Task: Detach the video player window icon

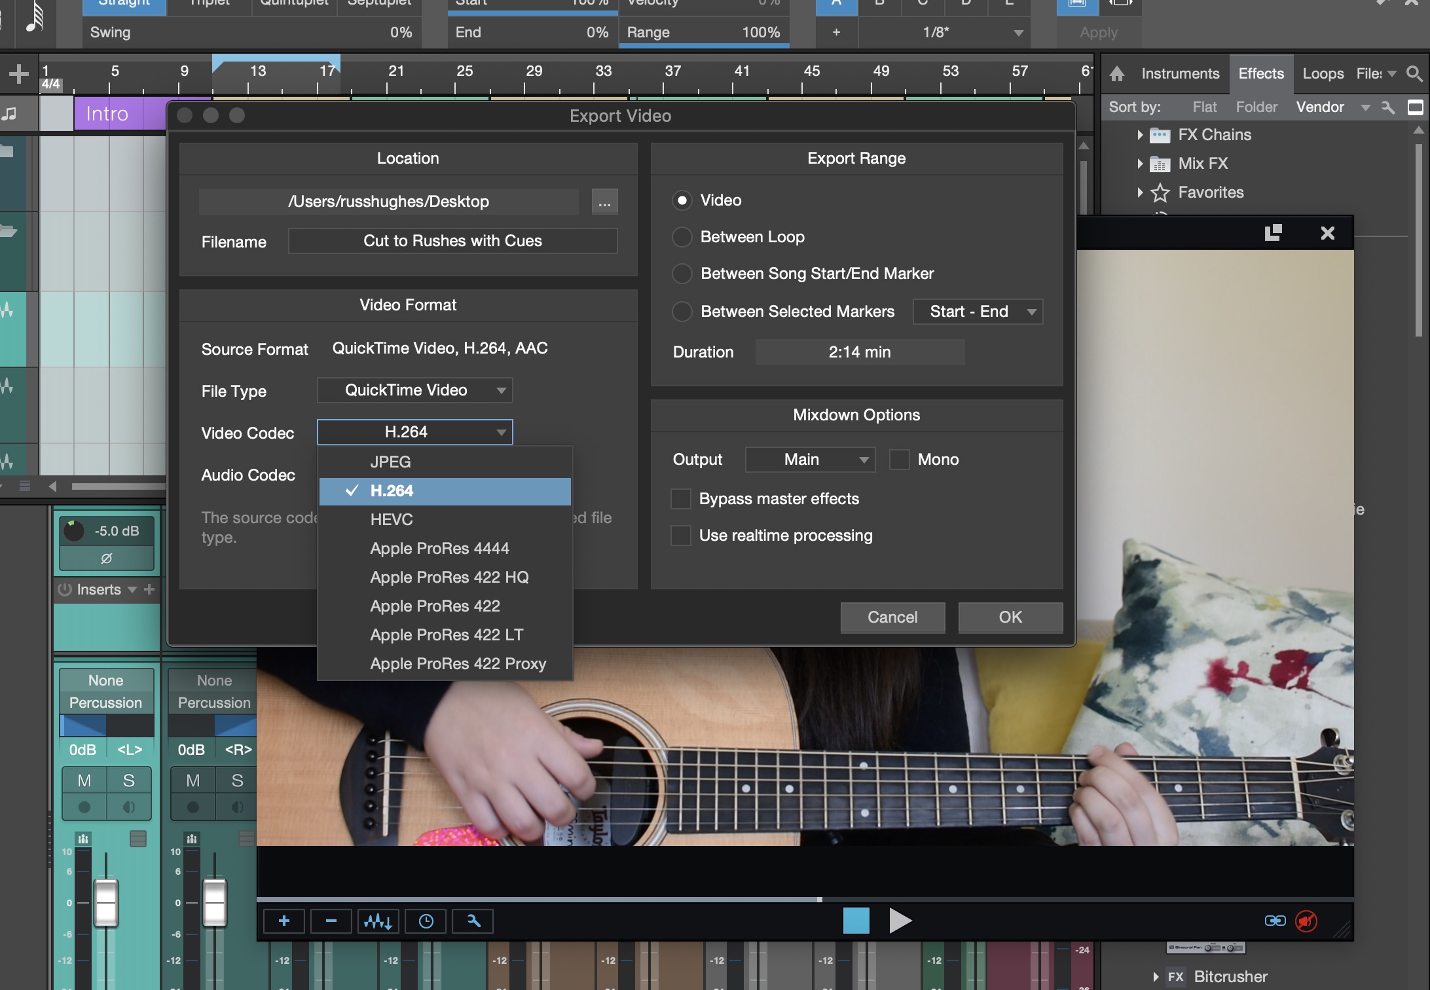Action: pos(1273,232)
